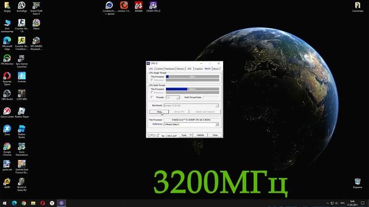Launch Sonic Generations desktop shortcut
369x207 pixels.
[x=22, y=149]
